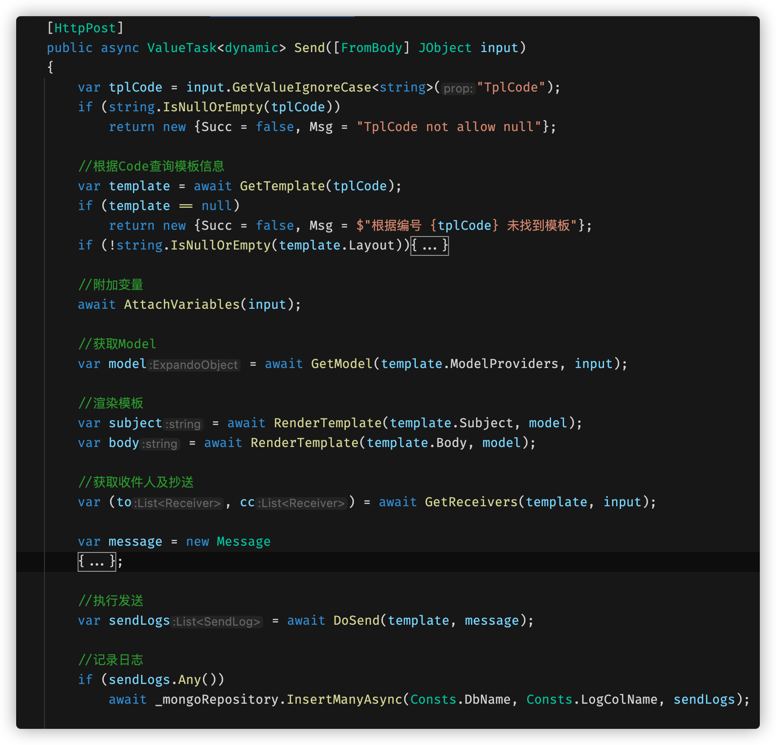Click the _mongoRepository field
The width and height of the screenshot is (776, 745).
[217, 700]
